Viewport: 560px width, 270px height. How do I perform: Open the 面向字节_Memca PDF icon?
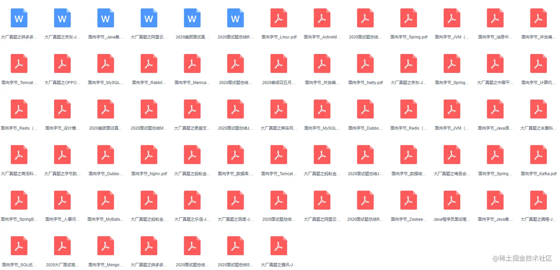[x=192, y=63]
